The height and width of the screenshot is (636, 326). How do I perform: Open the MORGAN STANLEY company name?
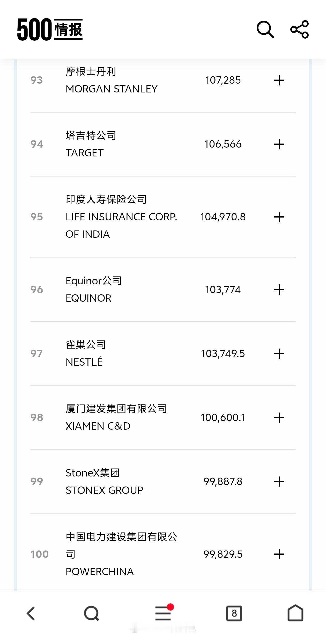112,89
